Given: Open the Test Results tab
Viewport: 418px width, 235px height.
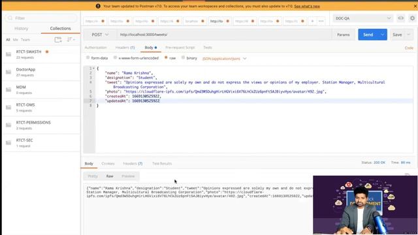Looking at the screenshot, I should pos(162,163).
